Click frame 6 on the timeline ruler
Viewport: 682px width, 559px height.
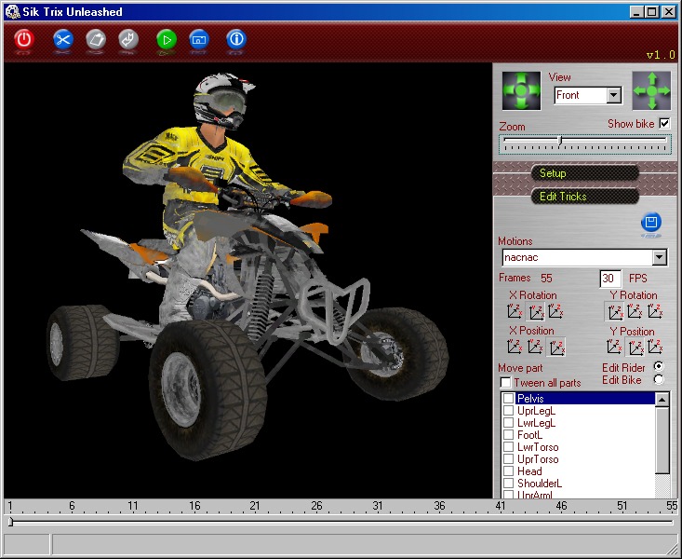point(72,505)
